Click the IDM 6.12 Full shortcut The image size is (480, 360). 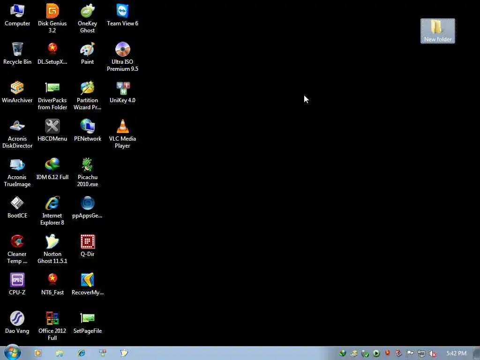point(52,169)
